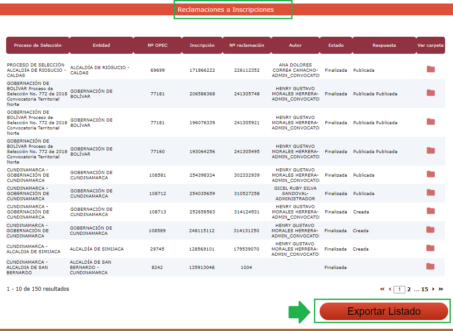Go to next page arrow

pyautogui.click(x=433, y=289)
